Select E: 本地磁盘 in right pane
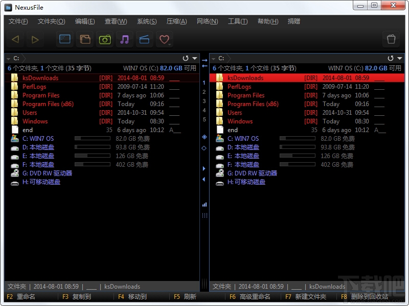 [x=243, y=156]
